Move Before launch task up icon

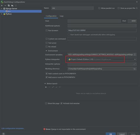[56, 87]
